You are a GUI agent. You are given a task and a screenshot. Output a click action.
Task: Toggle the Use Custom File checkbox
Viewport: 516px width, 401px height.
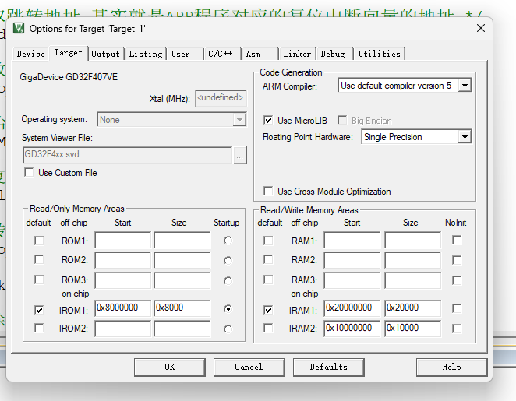click(29, 173)
